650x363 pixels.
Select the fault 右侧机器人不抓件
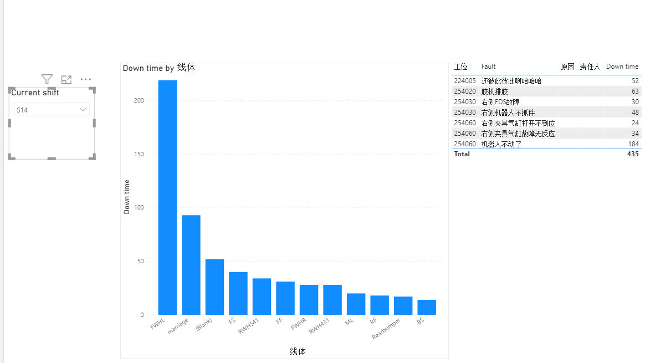click(x=508, y=113)
